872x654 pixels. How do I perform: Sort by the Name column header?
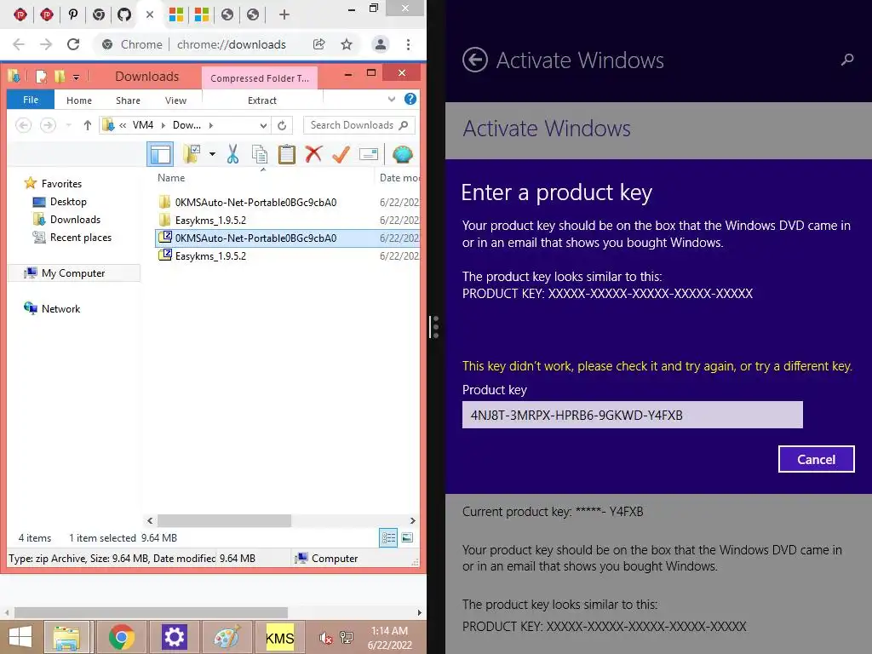pos(170,178)
